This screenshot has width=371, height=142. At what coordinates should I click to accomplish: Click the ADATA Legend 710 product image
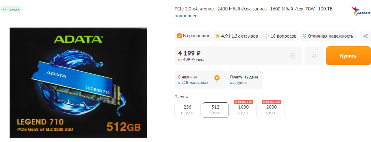[x=79, y=83]
